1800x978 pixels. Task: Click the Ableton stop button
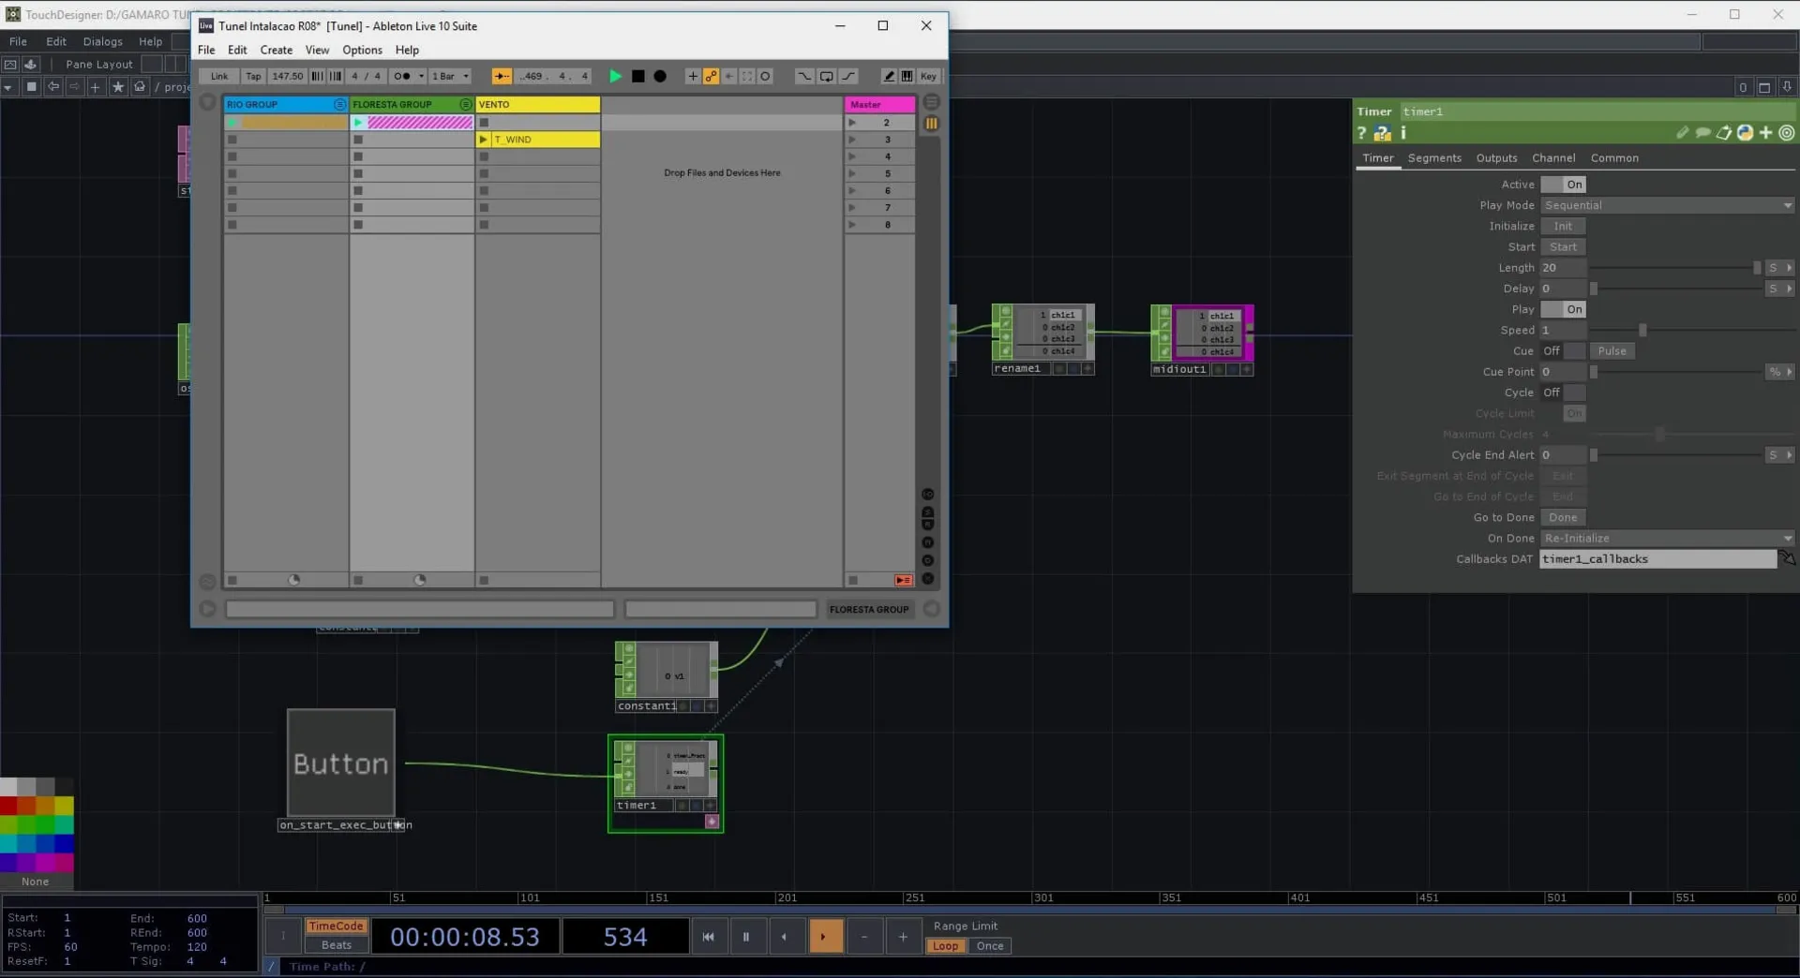(637, 77)
